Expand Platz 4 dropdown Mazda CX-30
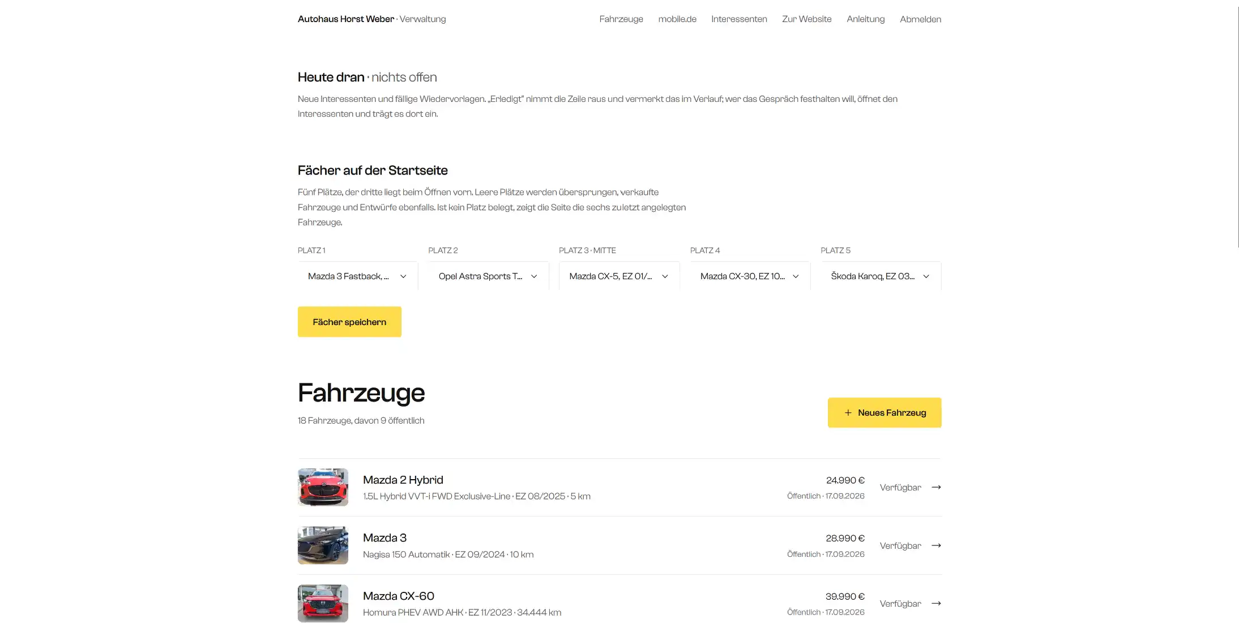Image resolution: width=1239 pixels, height=623 pixels. [750, 276]
